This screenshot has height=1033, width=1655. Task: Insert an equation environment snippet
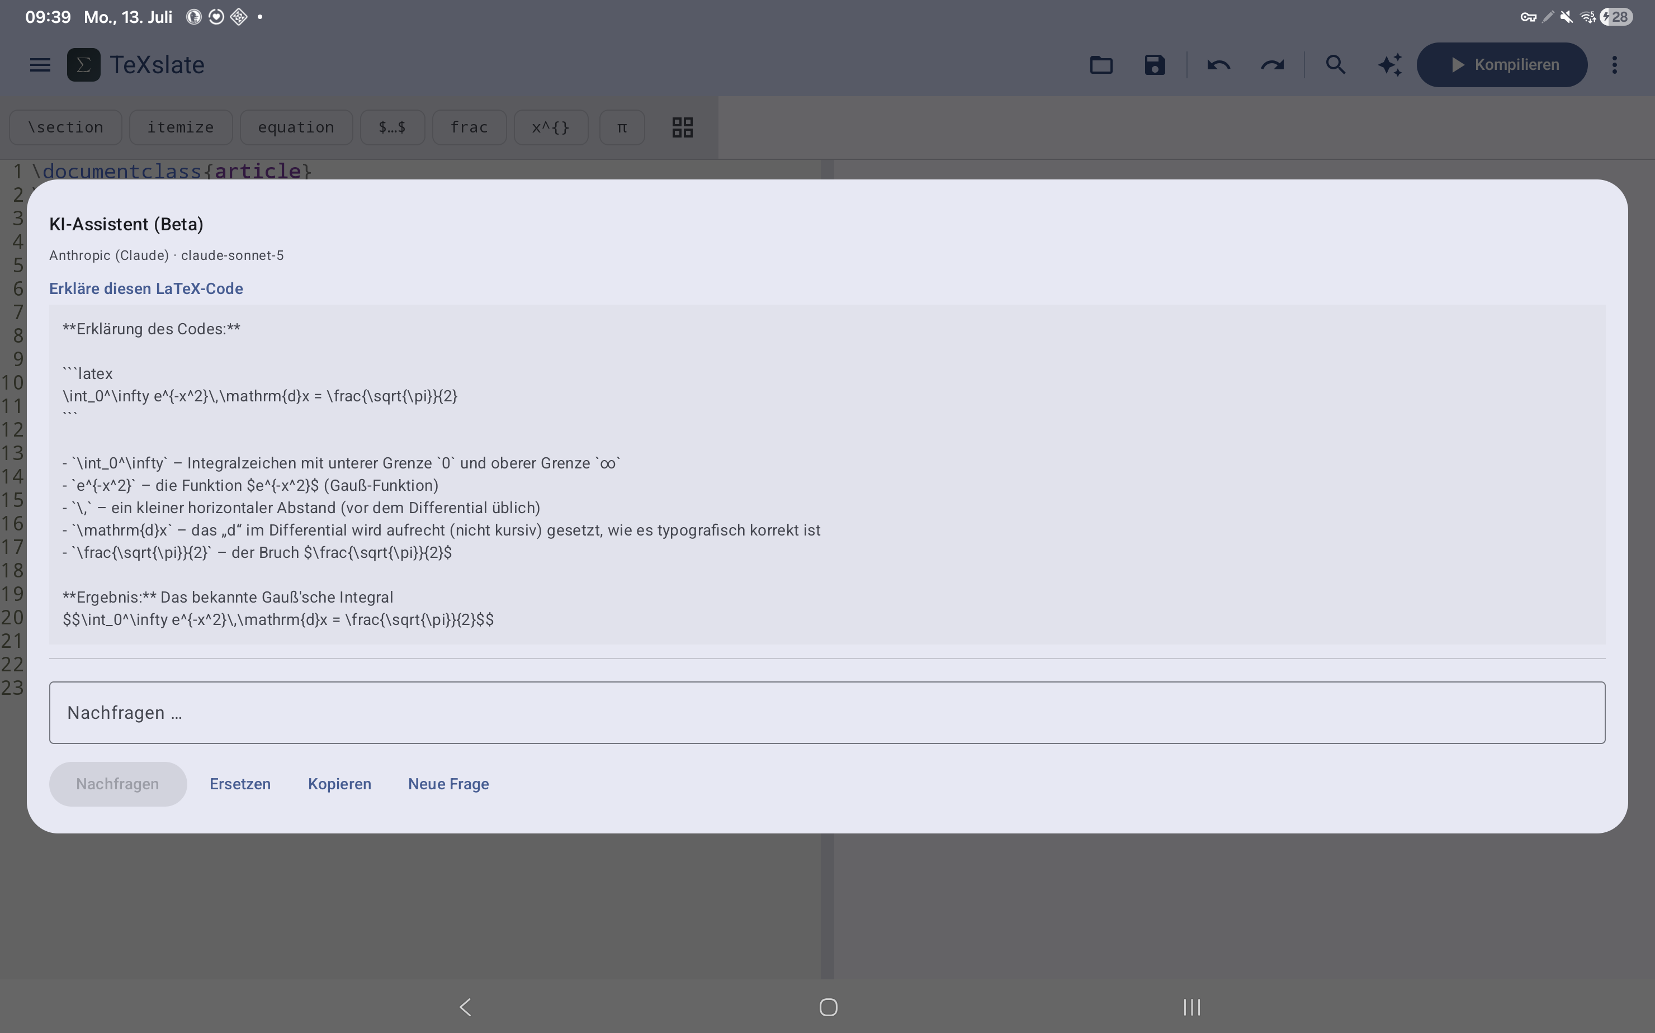click(296, 127)
